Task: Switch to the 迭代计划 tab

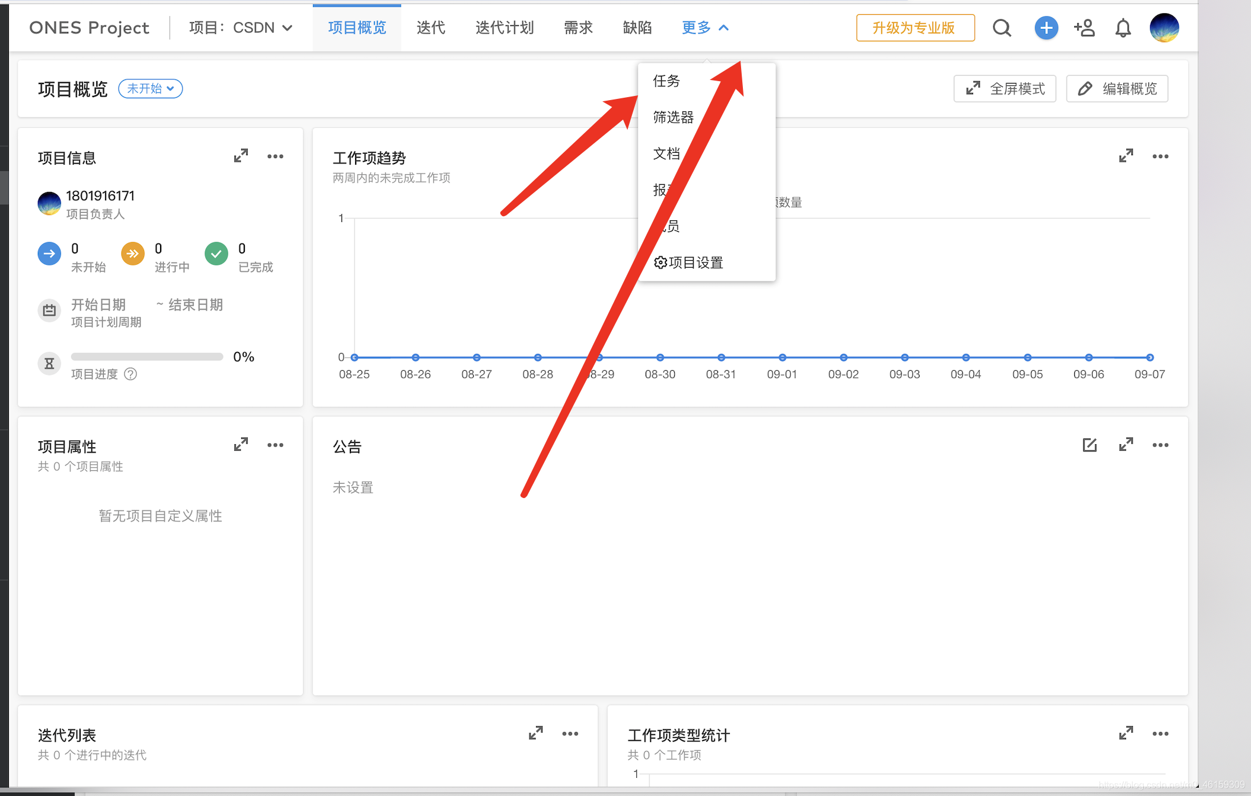Action: tap(505, 28)
